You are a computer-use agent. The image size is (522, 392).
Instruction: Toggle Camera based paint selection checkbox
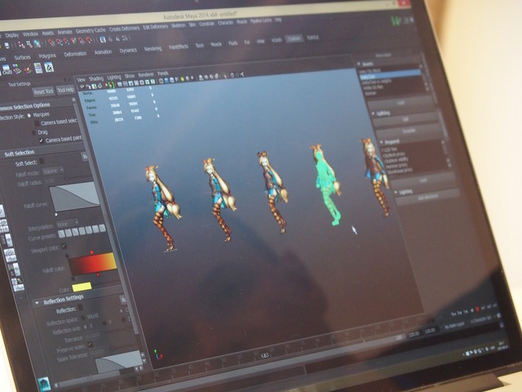click(x=42, y=140)
